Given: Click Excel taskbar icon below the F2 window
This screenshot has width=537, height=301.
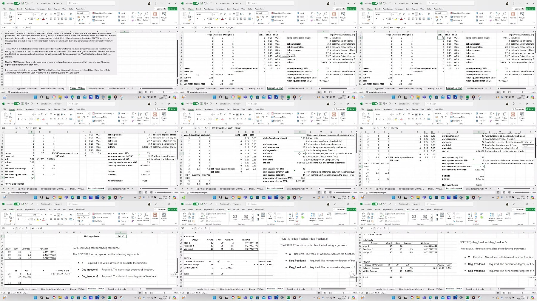Looking at the screenshot, I should pos(467,97).
